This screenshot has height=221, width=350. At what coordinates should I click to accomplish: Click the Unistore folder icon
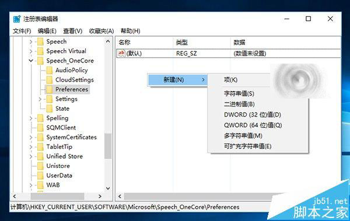(40, 166)
